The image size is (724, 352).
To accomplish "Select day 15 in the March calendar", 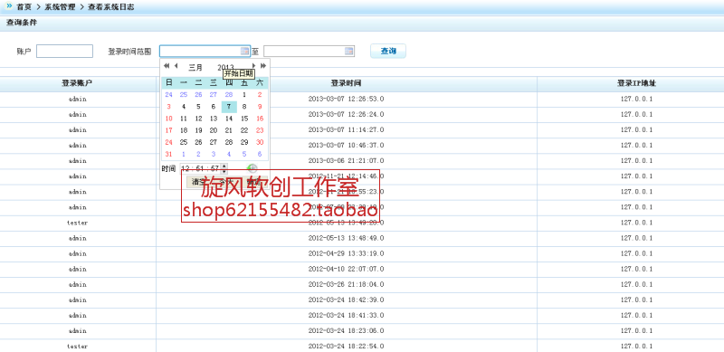I will (244, 119).
